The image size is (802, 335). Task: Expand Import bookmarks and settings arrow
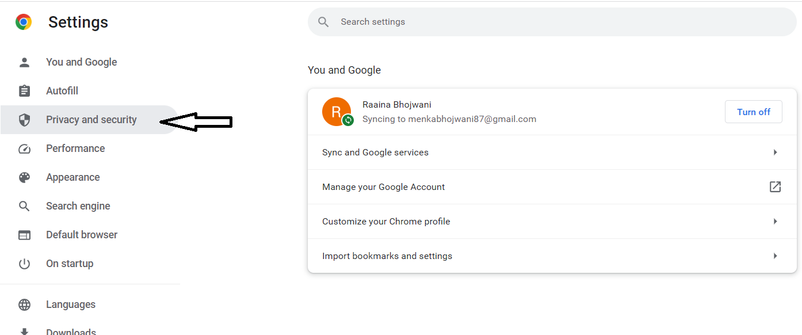775,256
